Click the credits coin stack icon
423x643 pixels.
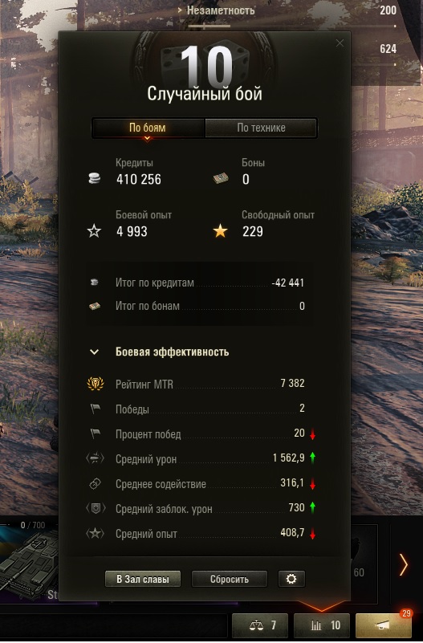(x=94, y=178)
